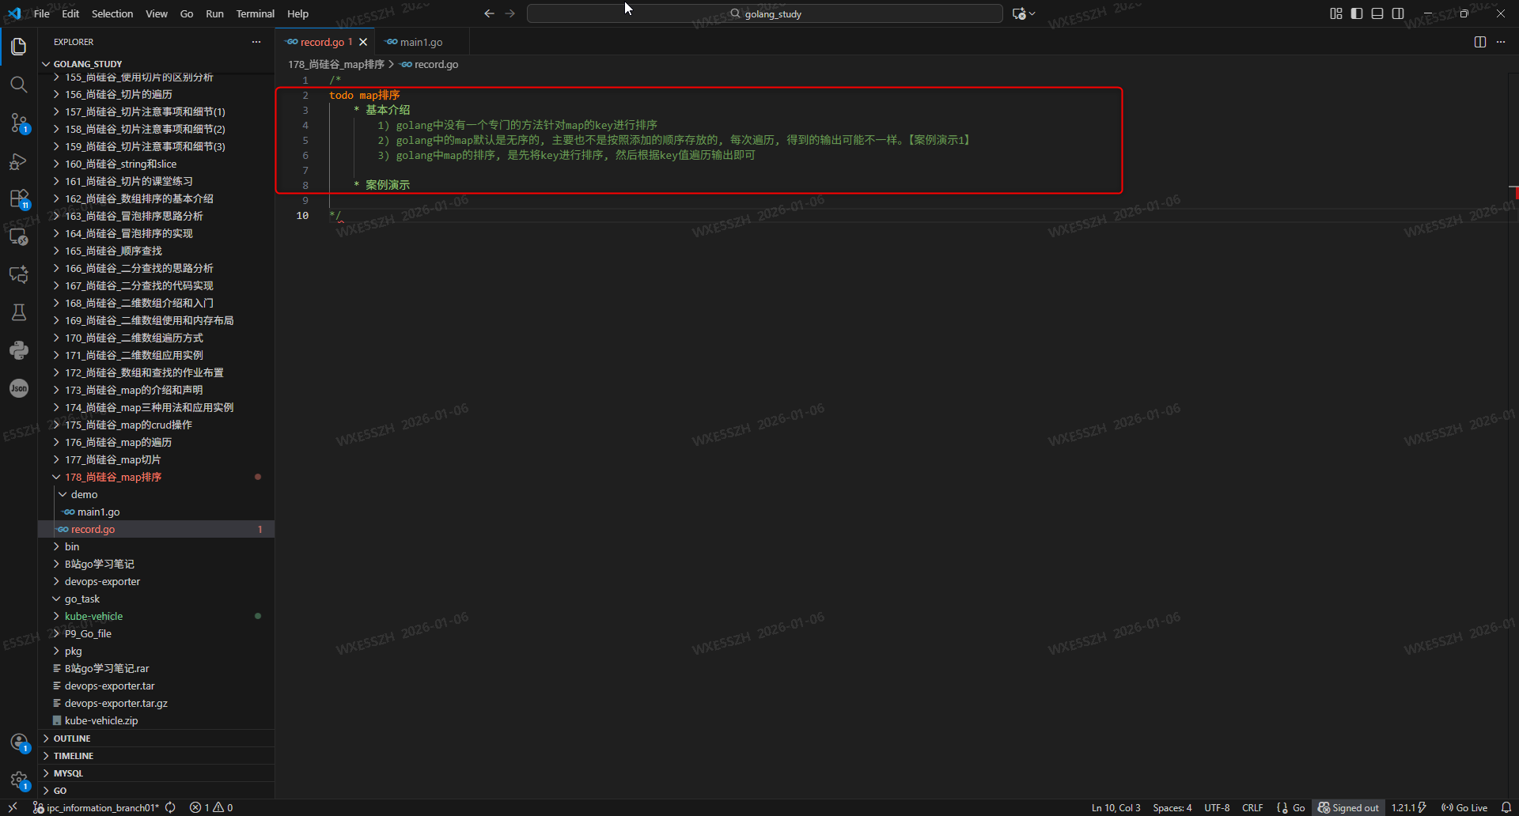
Task: Close the record.go editor tab
Action: [363, 42]
